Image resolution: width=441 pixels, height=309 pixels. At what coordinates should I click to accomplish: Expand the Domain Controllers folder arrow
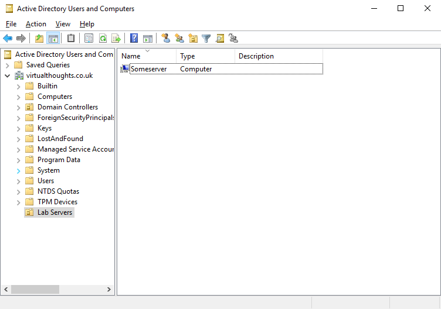[19, 107]
